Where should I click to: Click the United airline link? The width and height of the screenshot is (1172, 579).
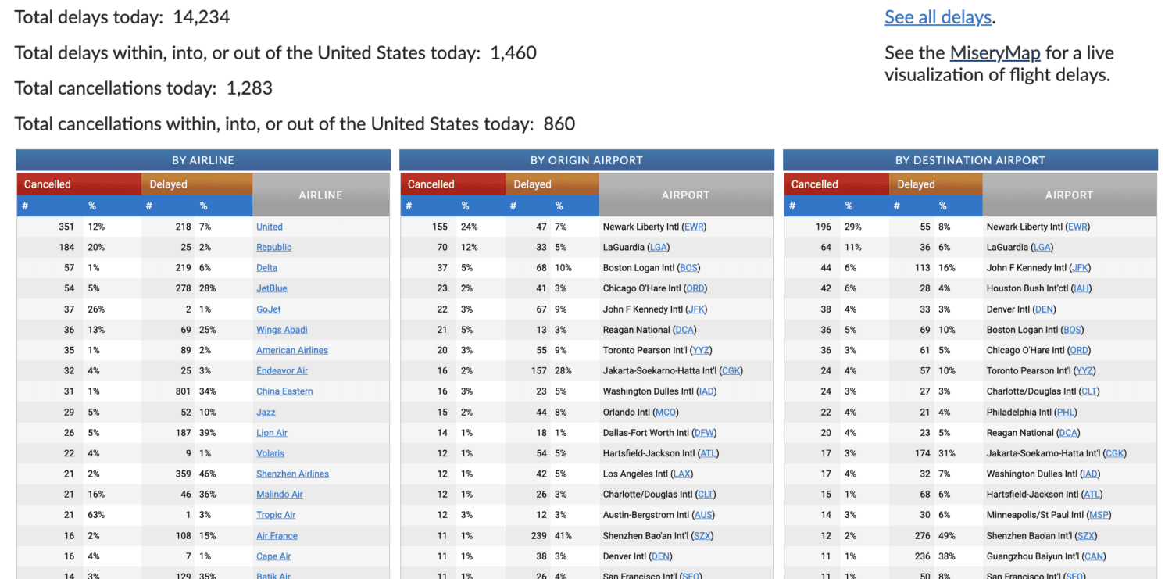pos(269,227)
